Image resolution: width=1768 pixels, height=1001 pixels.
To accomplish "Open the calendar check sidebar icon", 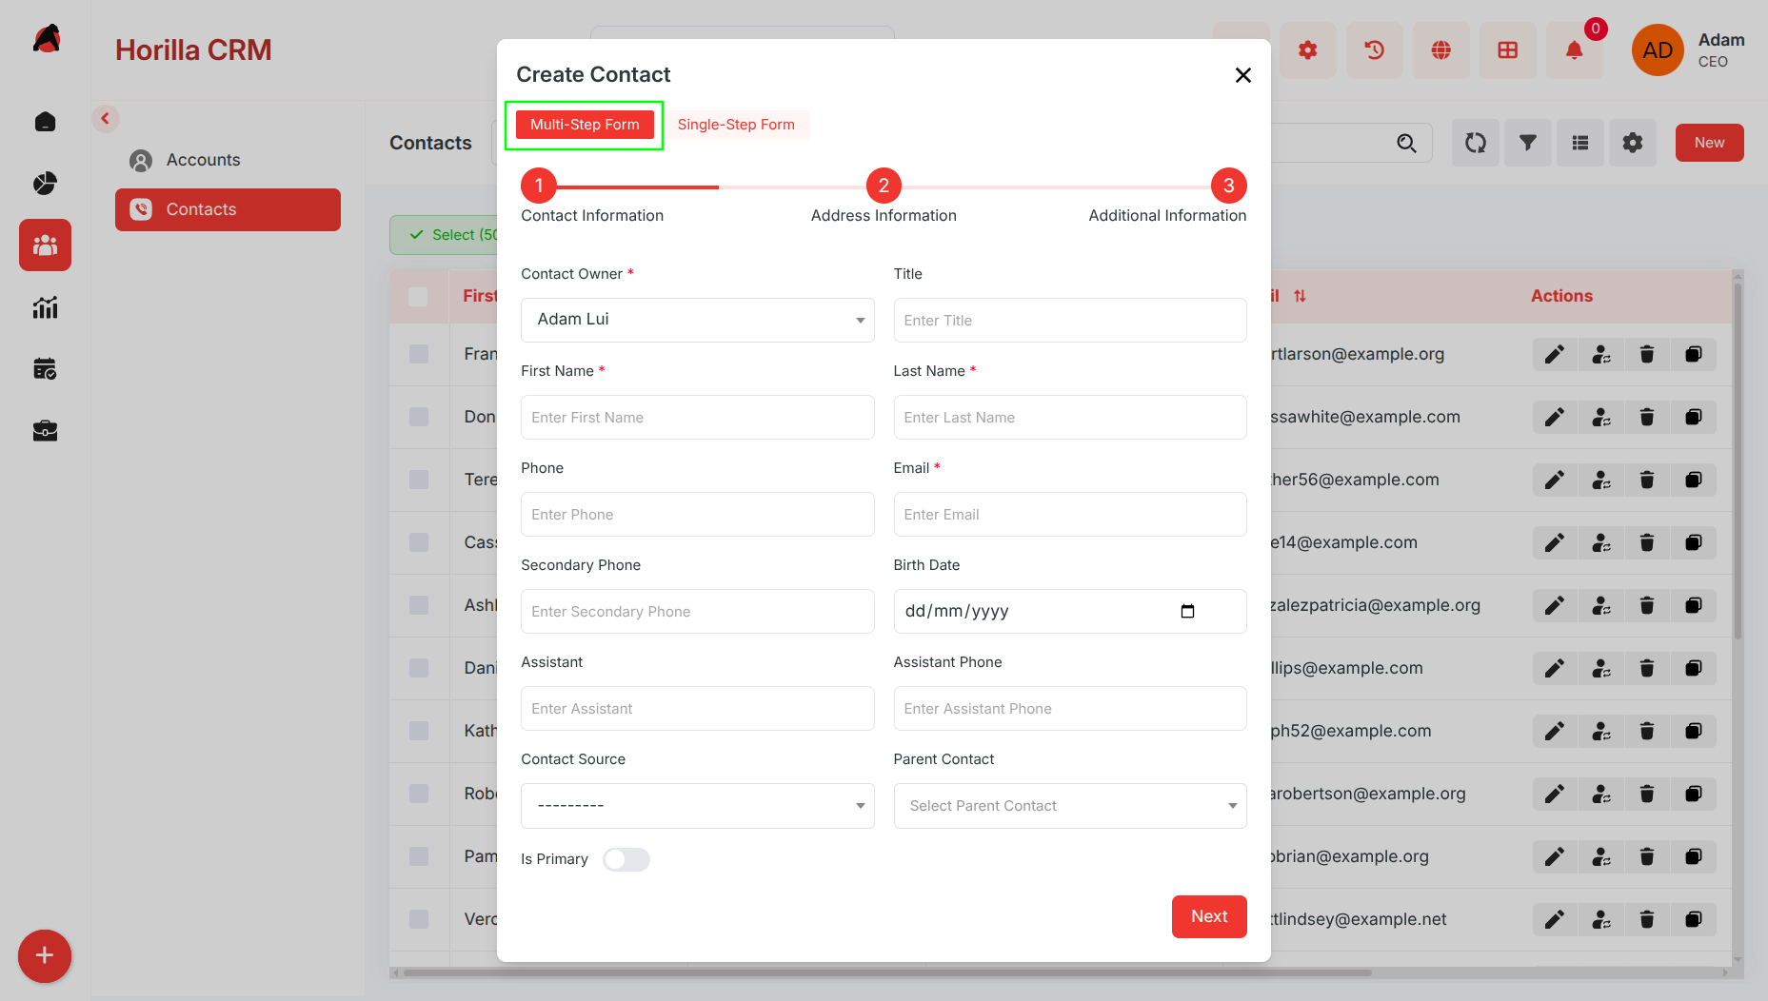I will (45, 369).
